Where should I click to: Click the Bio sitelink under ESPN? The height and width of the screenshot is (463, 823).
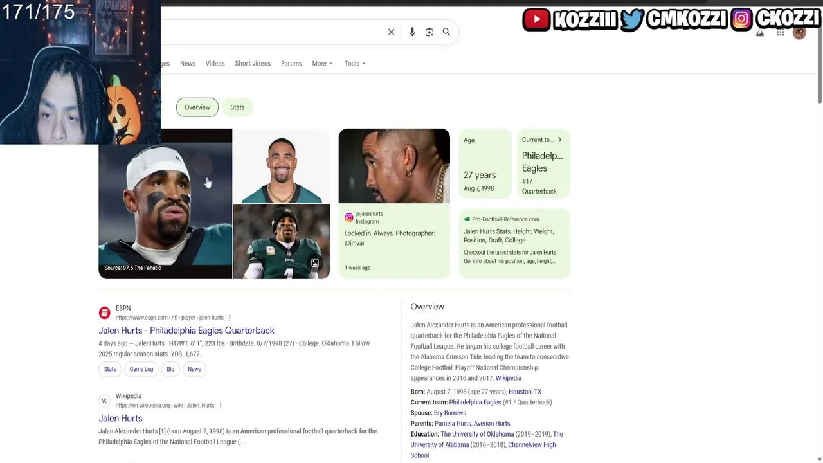(170, 369)
